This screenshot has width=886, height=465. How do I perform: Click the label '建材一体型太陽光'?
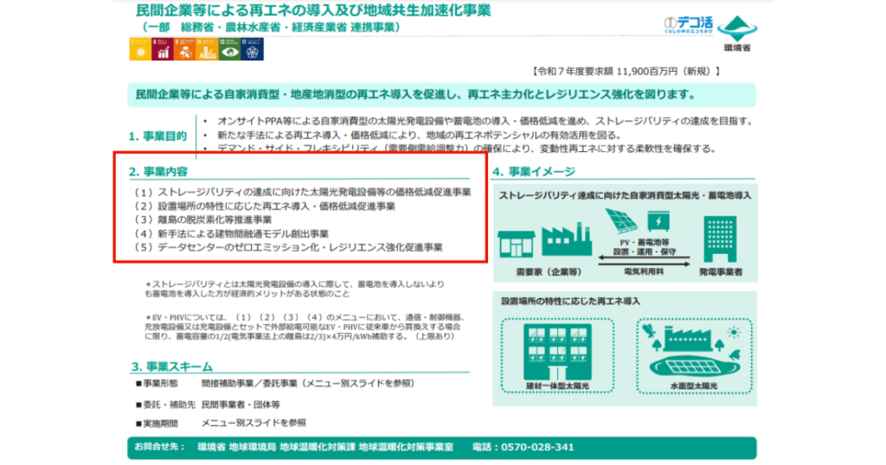coord(558,386)
